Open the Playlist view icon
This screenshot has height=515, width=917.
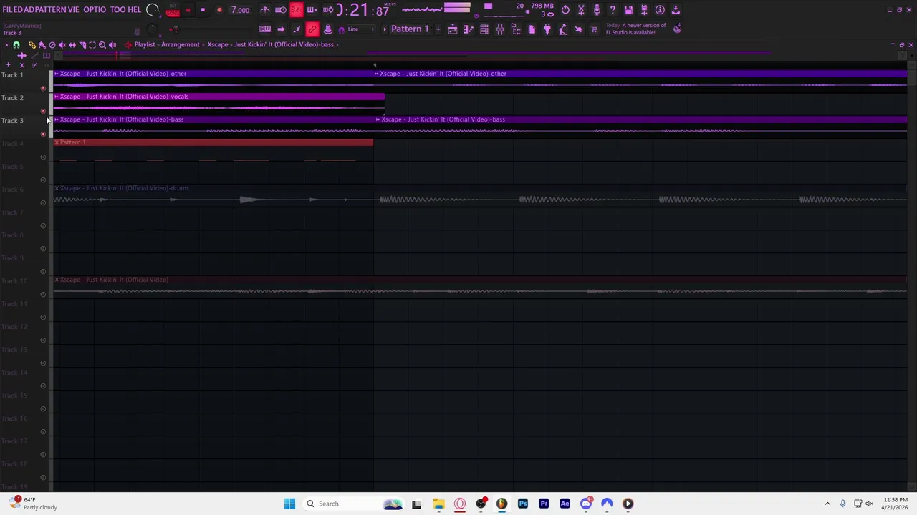[x=453, y=29]
